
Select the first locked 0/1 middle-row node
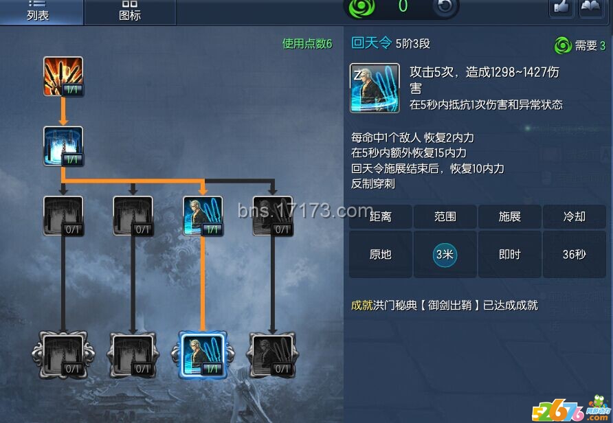(x=63, y=216)
